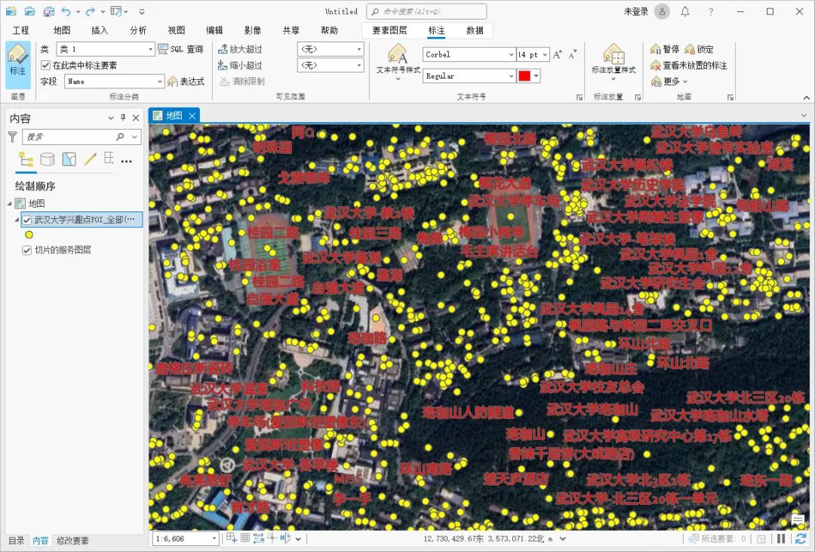Click the pause drawing icon in status bar
This screenshot has height=552, width=815.
click(781, 539)
